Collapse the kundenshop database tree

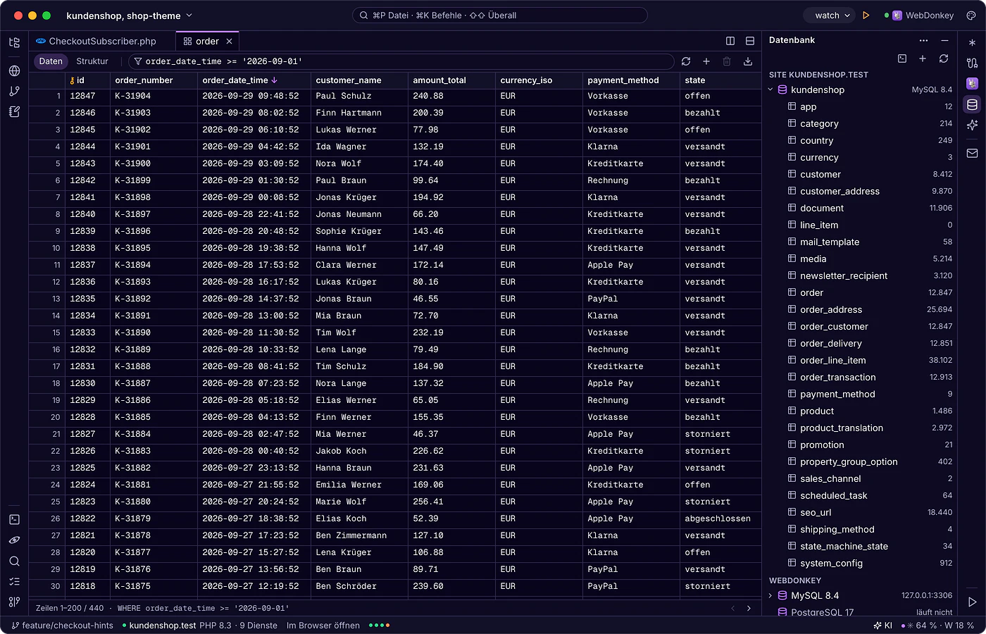coord(770,90)
